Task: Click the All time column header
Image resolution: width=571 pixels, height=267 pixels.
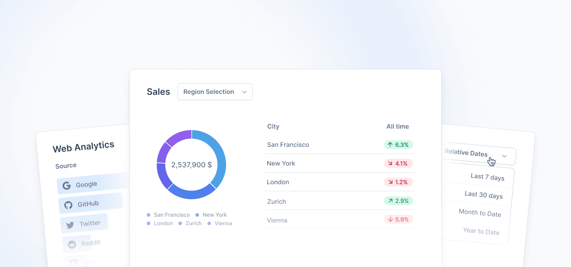Action: 397,126
